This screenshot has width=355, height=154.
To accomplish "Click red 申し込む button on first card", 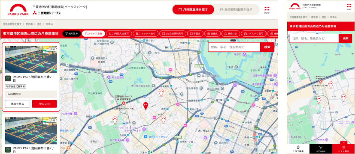I will coord(44,104).
